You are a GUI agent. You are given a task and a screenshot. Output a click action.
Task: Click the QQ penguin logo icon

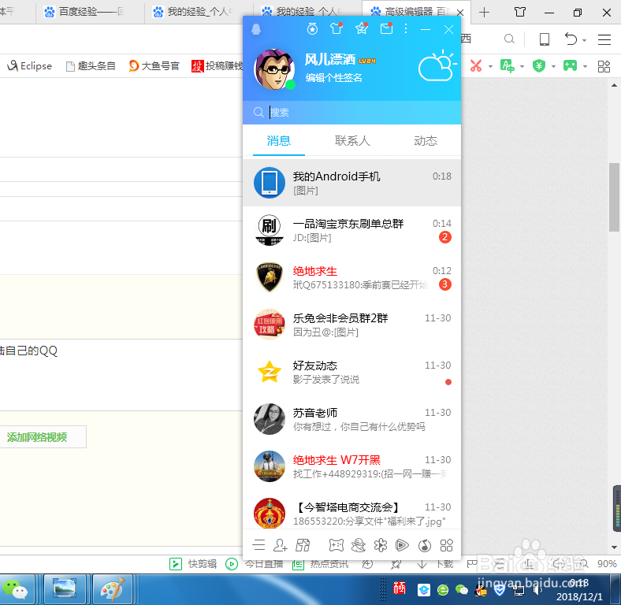[256, 29]
